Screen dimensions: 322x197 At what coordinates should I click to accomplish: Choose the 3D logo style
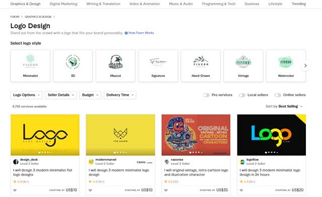pyautogui.click(x=73, y=66)
